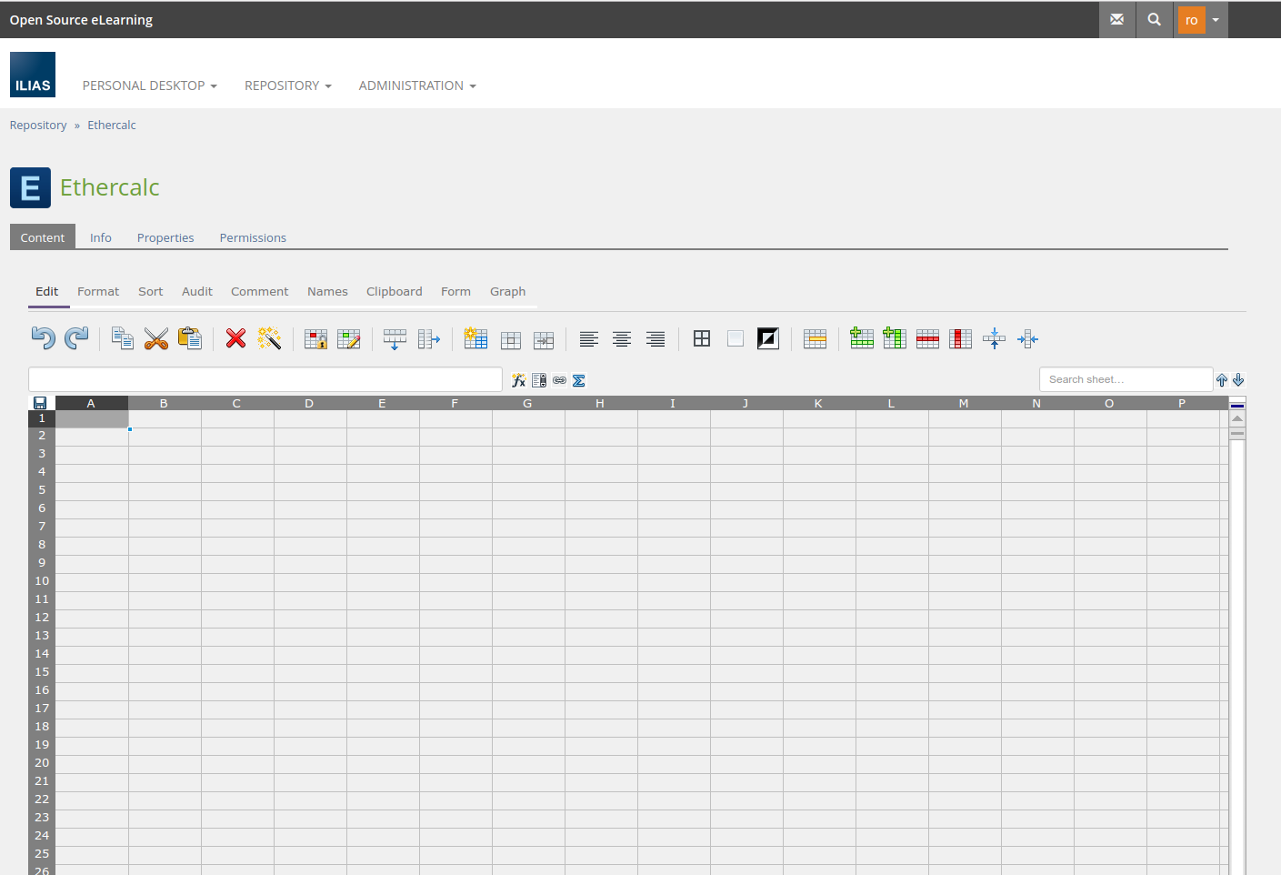1281x875 pixels.
Task: Open the Sum function icon
Action: pos(579,380)
